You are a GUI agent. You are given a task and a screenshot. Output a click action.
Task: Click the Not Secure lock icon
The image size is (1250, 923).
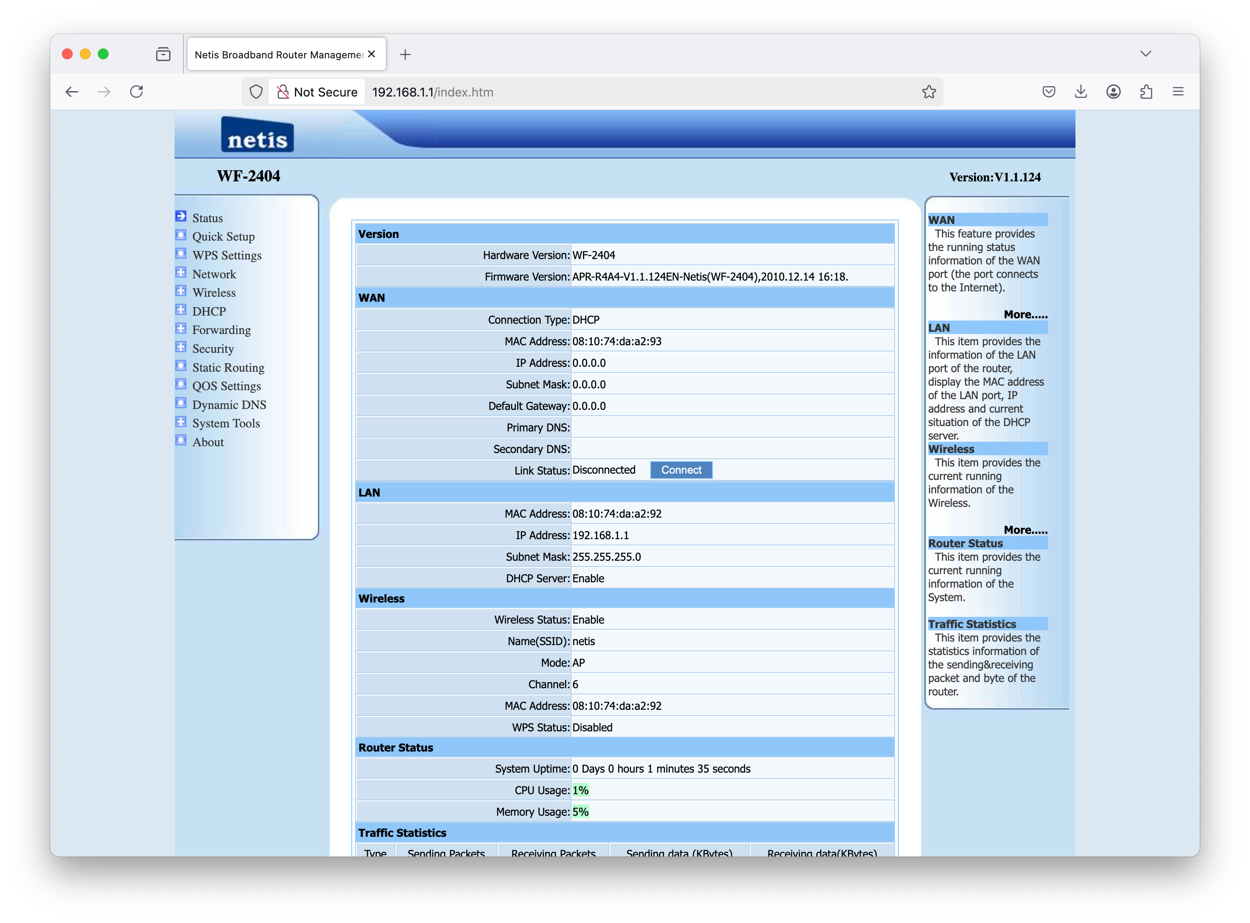pyautogui.click(x=283, y=92)
